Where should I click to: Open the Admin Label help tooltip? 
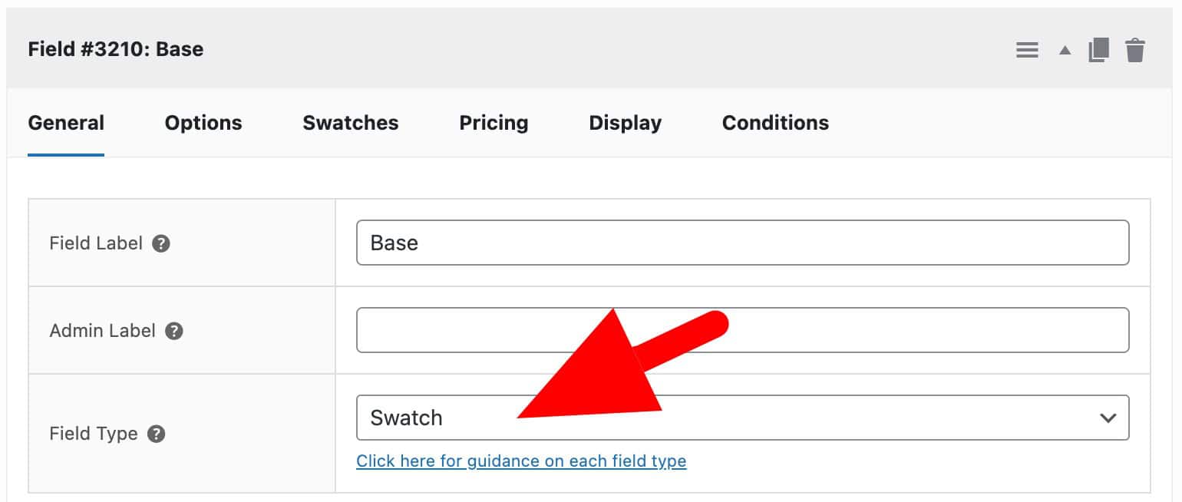(x=174, y=331)
